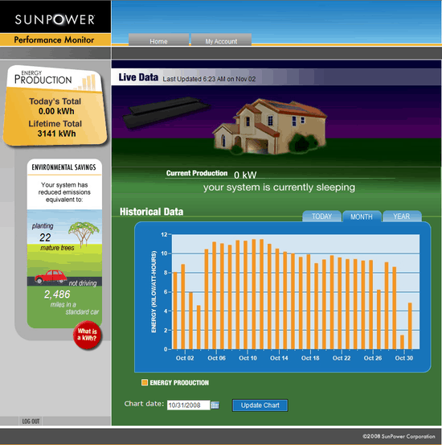Click the ENERGY (KILOWATT-HOURS) axis title

coord(153,291)
